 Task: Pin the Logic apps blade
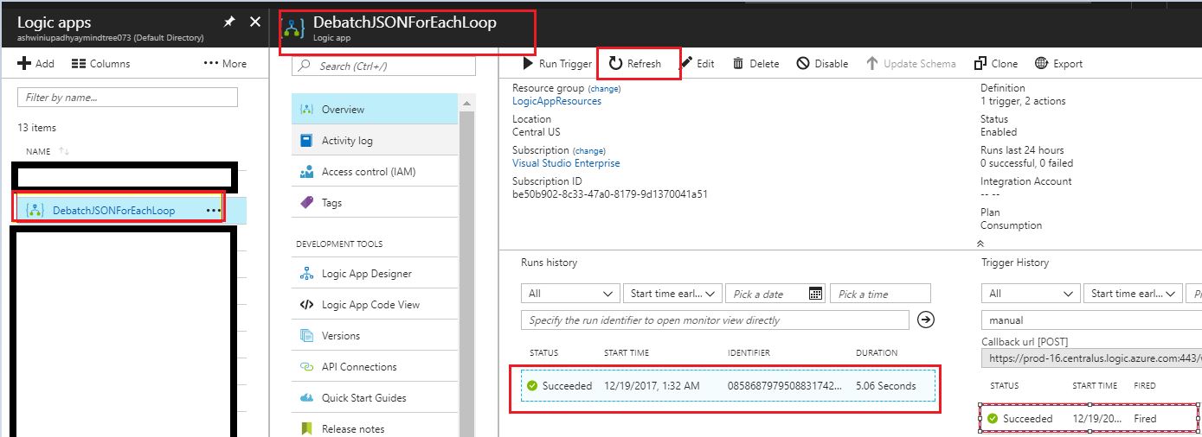pos(229,22)
